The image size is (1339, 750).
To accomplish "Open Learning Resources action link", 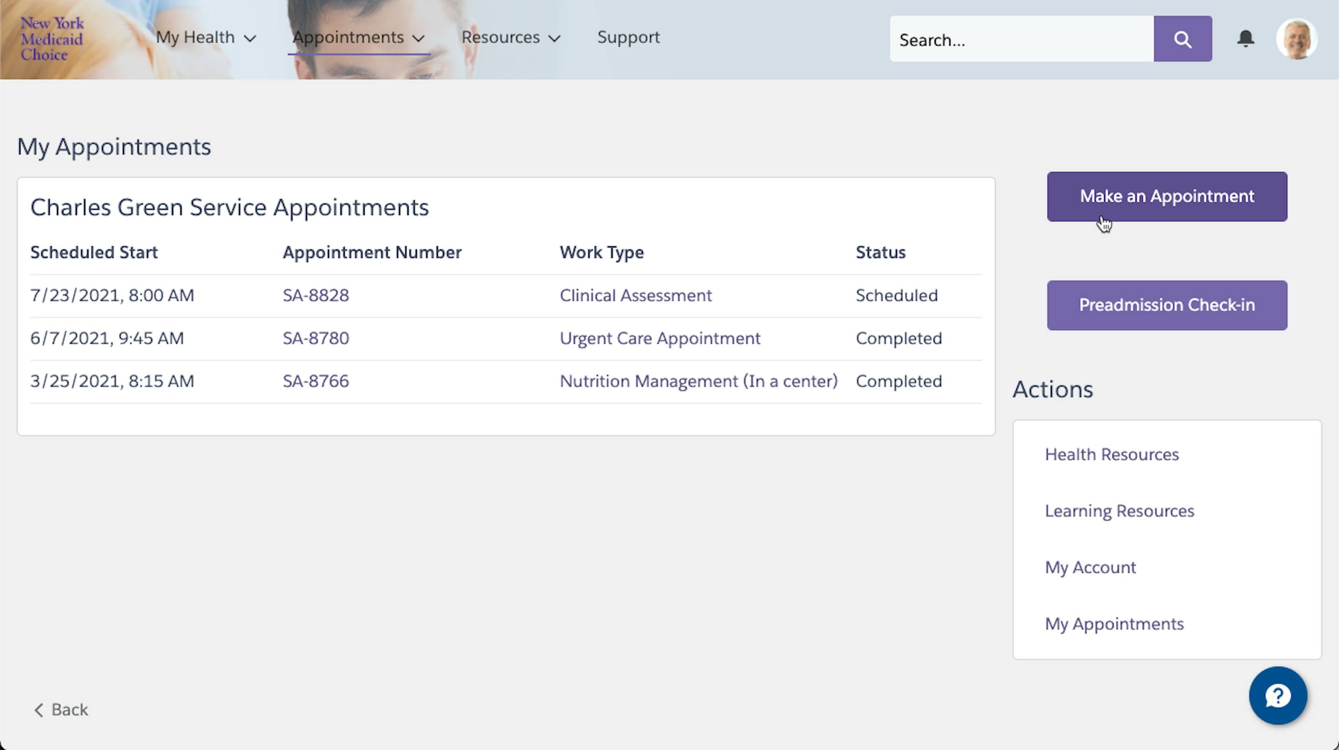I will coord(1119,511).
